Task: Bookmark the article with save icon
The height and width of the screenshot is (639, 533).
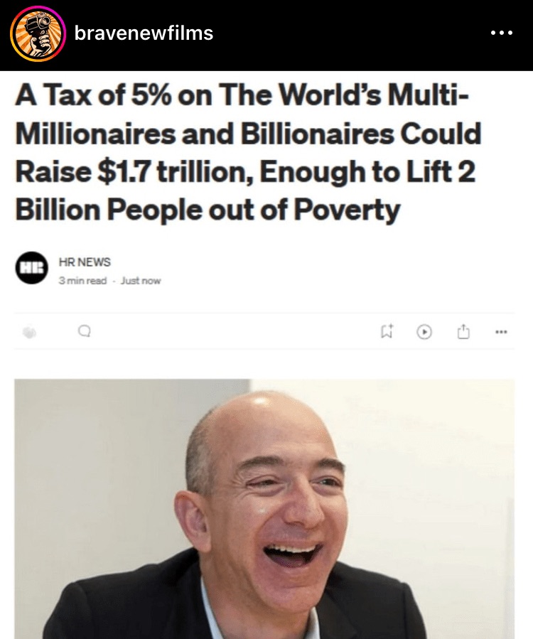Action: pos(387,331)
